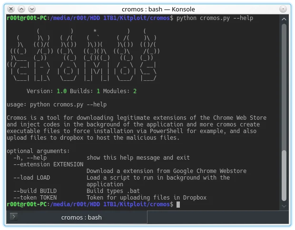Click the line starting 'Cromos is a tool'
The width and height of the screenshot is (295, 230).
point(137,118)
